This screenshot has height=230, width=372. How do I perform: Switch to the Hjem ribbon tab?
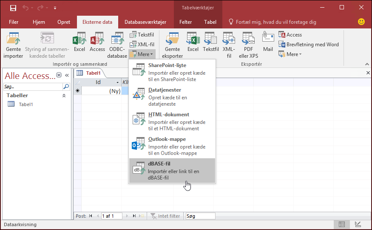click(x=39, y=22)
